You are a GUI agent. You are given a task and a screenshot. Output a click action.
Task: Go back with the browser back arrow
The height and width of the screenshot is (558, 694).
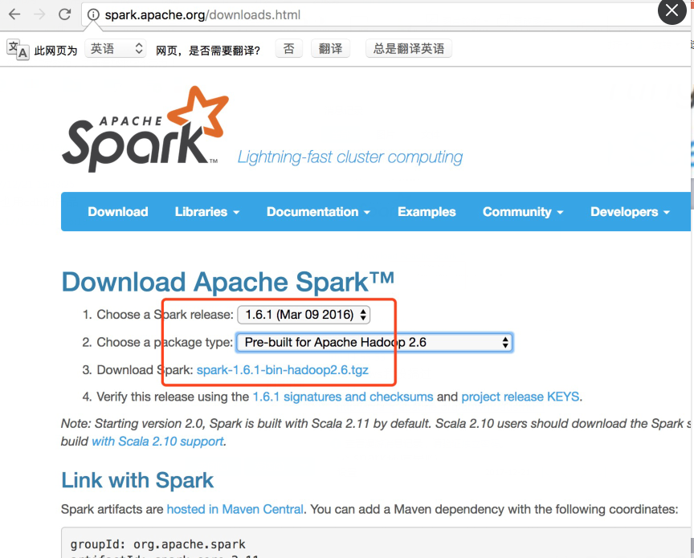pos(14,14)
